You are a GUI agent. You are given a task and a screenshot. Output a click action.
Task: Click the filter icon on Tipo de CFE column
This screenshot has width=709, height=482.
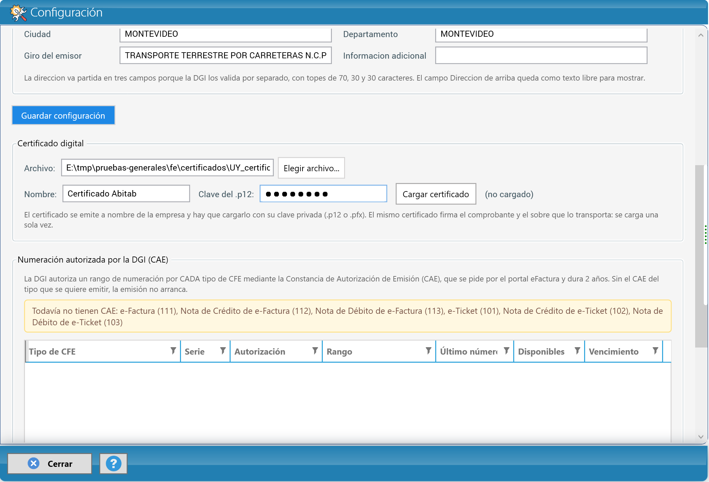click(173, 351)
